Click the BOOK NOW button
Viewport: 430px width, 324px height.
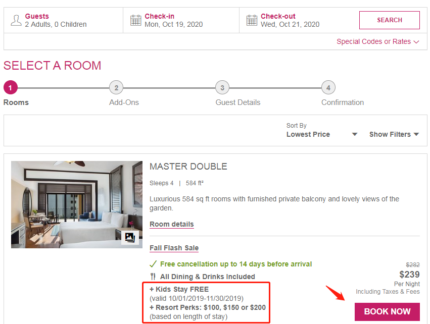click(x=387, y=311)
